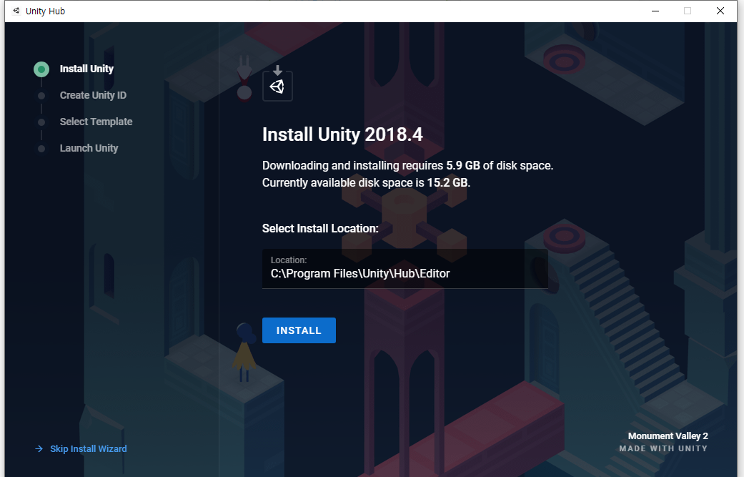Image resolution: width=744 pixels, height=477 pixels.
Task: Click the install location path field
Action: [x=405, y=269]
